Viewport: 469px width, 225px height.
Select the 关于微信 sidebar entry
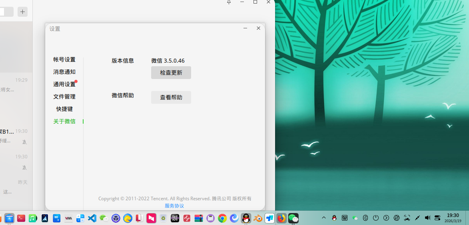[64, 121]
